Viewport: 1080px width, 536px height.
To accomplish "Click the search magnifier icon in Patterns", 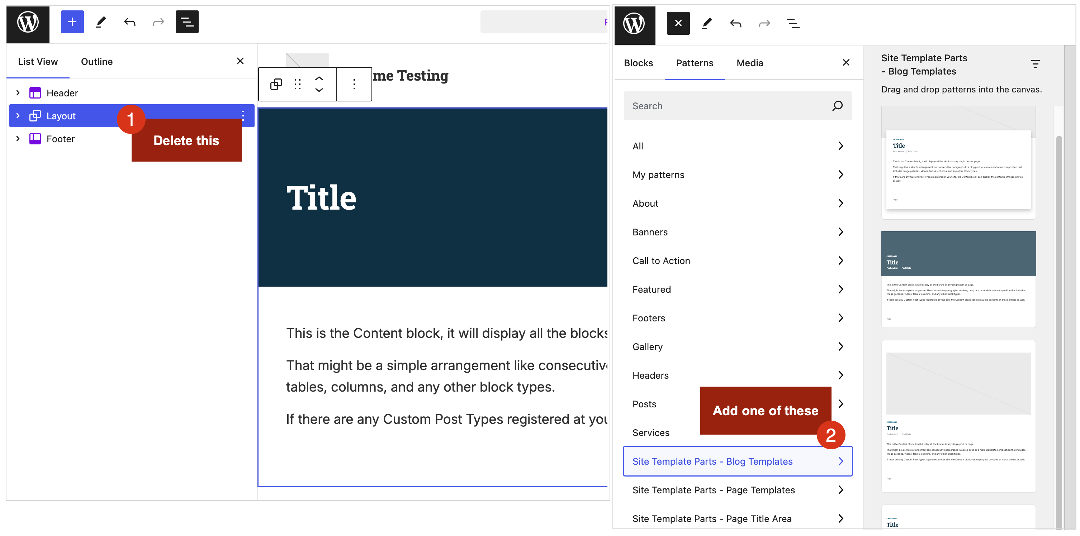I will [837, 106].
